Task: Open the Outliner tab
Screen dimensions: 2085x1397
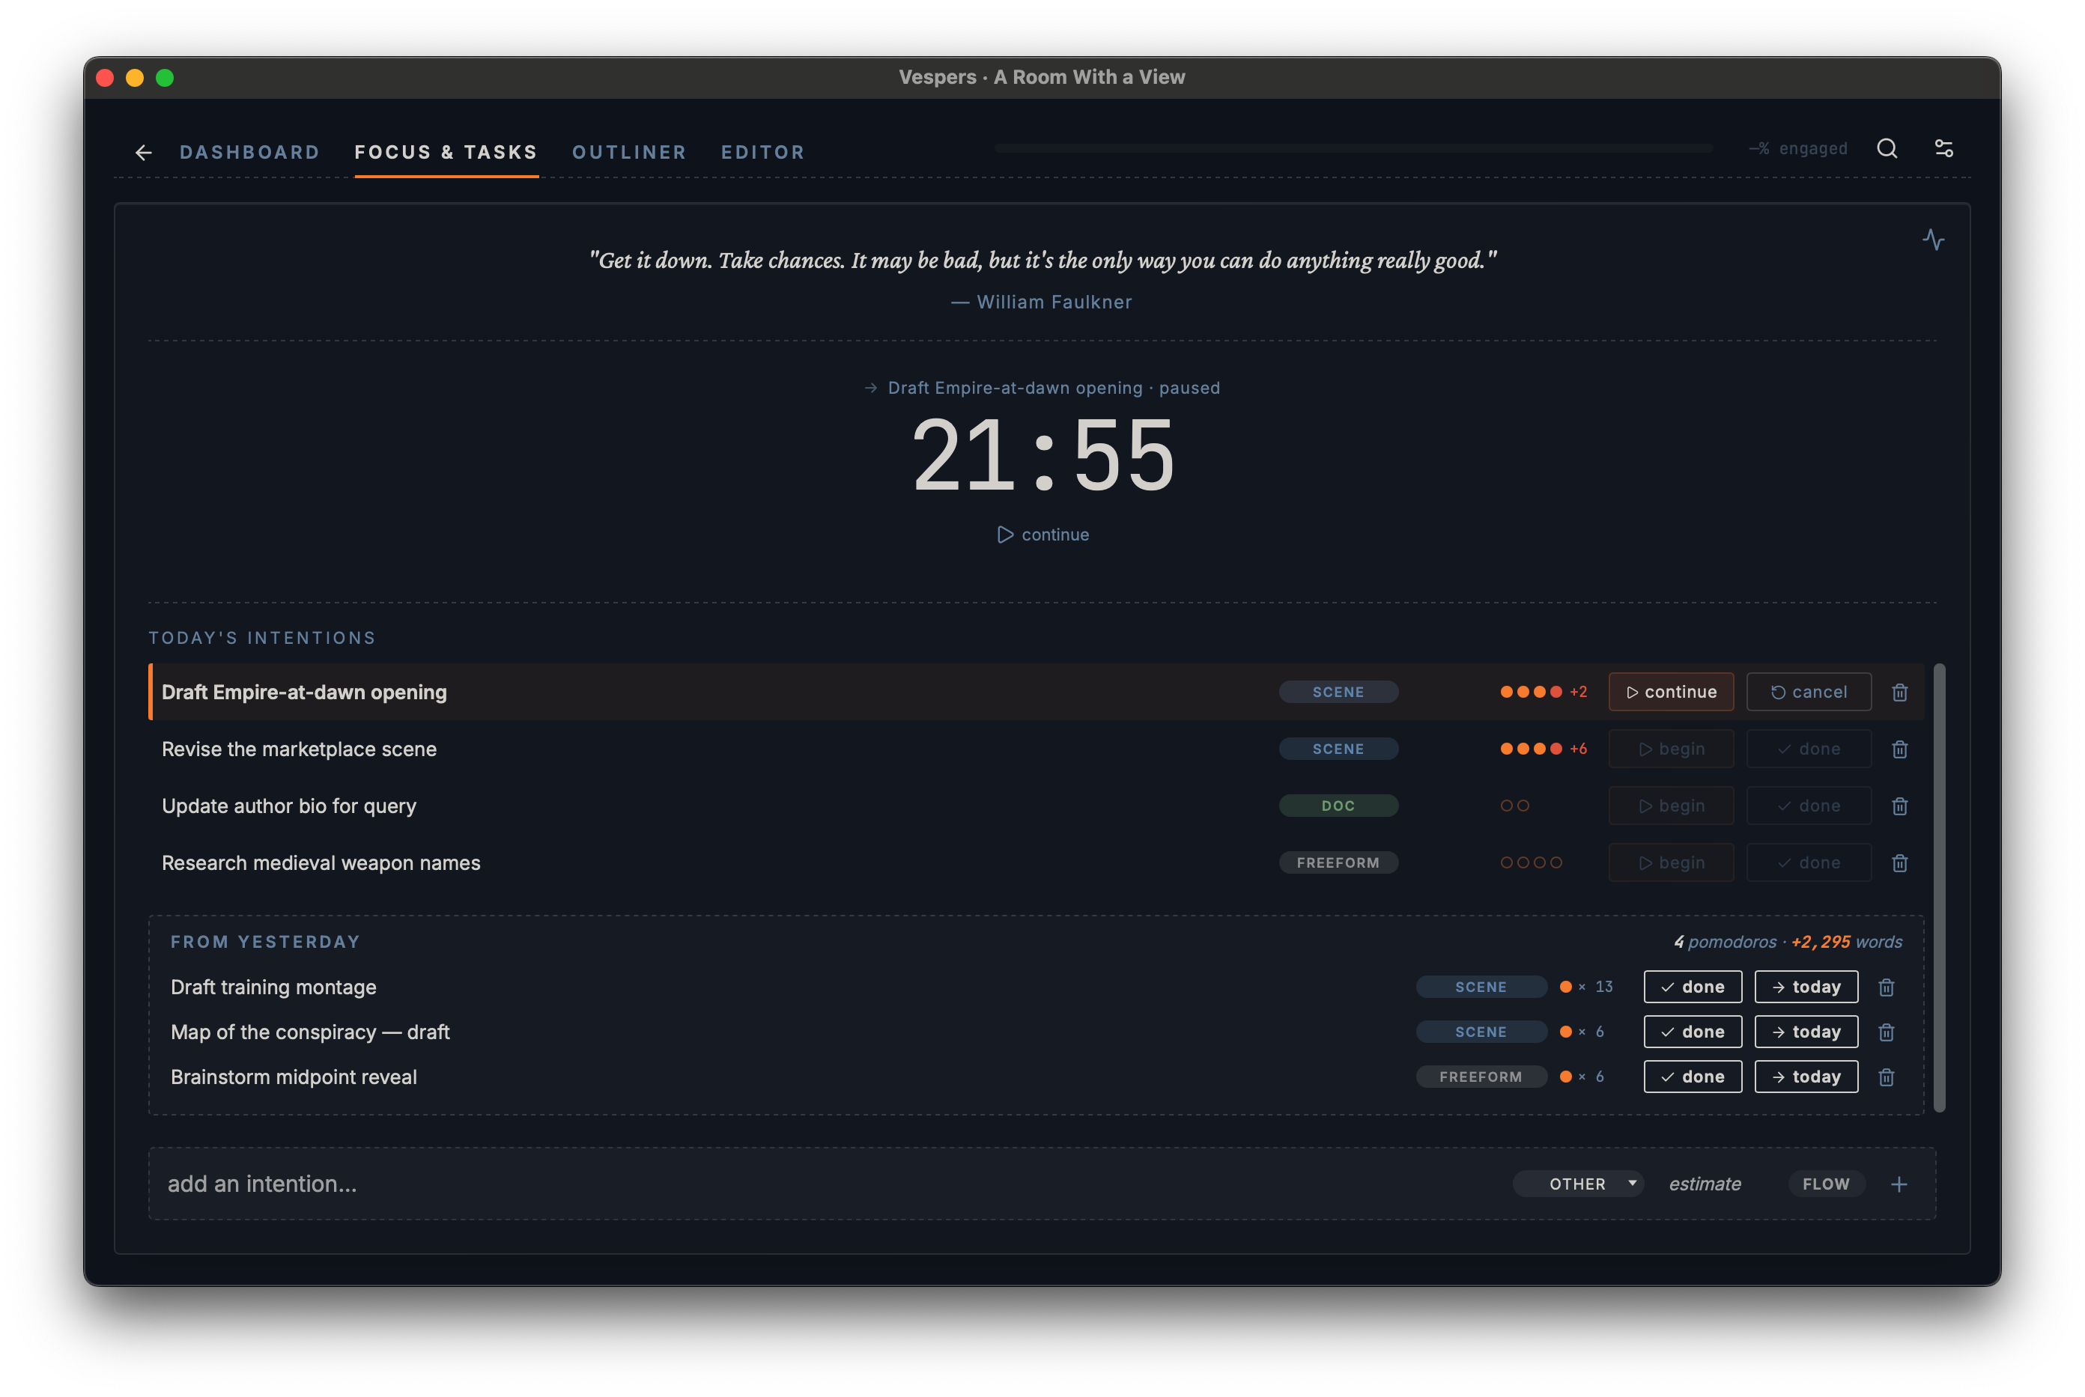Action: (x=629, y=152)
